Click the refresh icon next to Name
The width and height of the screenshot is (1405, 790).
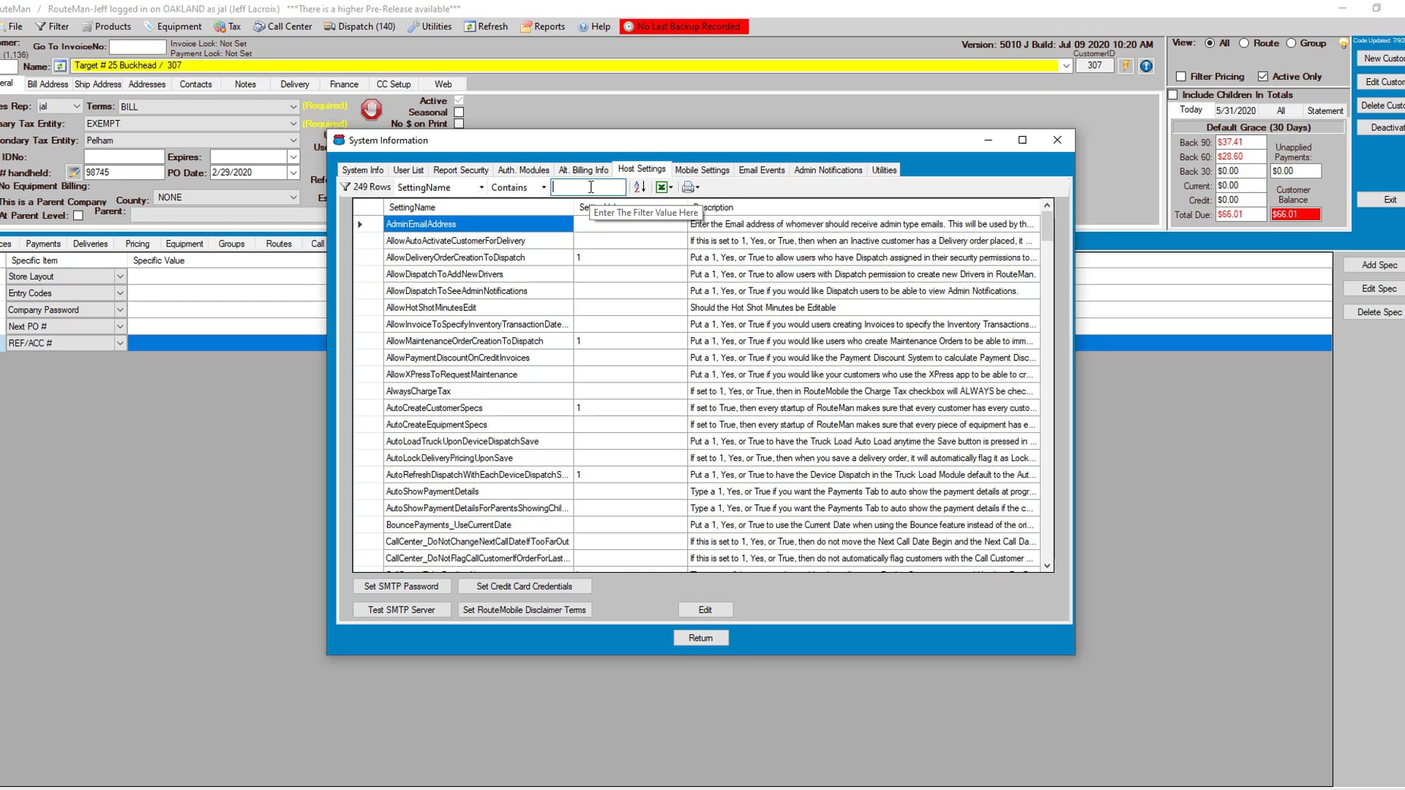60,66
